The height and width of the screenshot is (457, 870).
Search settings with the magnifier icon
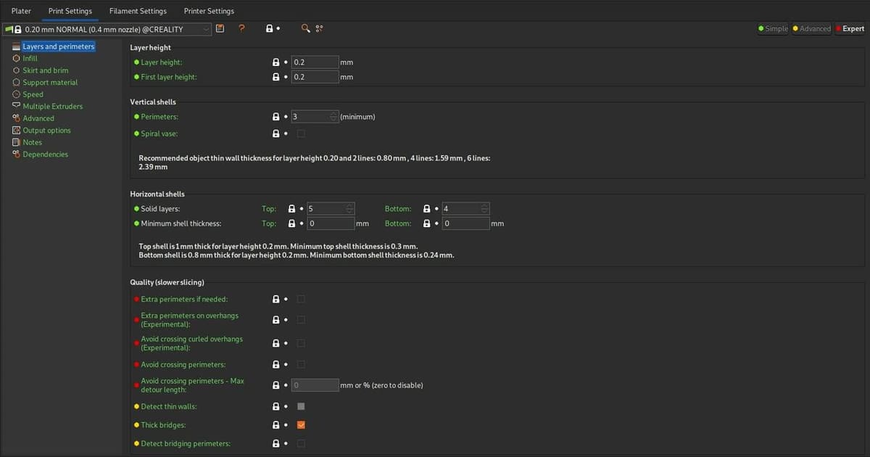pyautogui.click(x=305, y=28)
